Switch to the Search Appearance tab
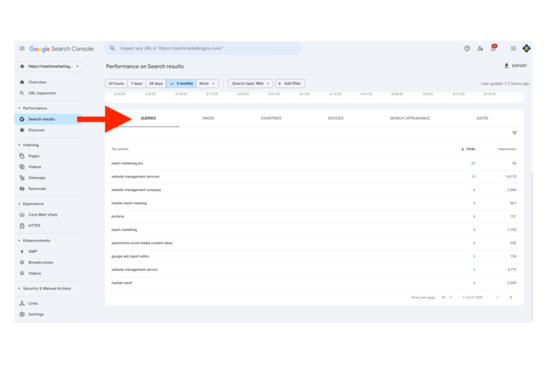 (x=410, y=118)
